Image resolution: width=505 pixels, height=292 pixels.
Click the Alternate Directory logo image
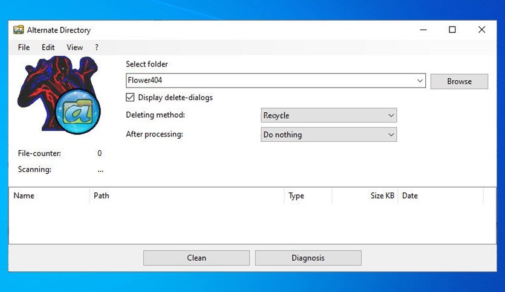(59, 95)
